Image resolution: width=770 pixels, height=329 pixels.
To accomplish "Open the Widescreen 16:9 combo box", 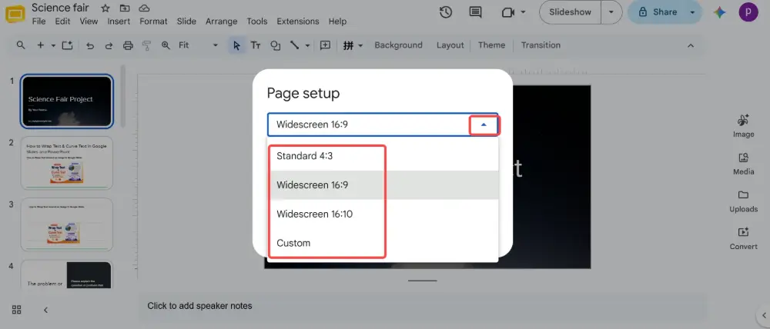I will click(383, 125).
